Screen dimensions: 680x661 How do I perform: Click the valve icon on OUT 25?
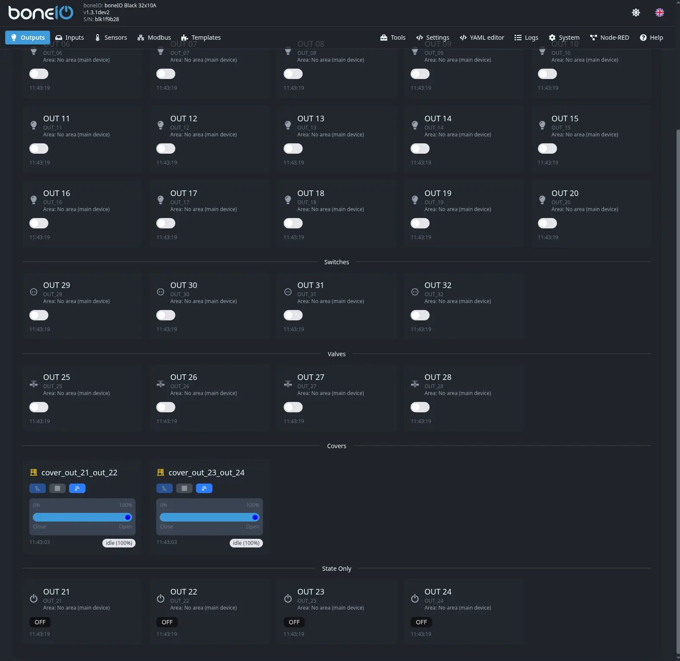point(34,384)
